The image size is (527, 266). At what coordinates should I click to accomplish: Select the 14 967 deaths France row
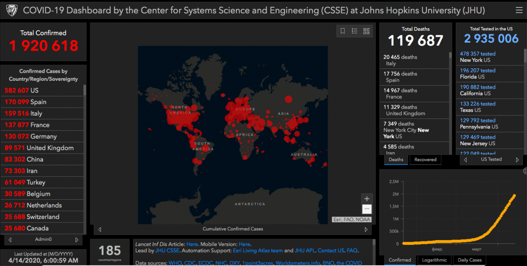tap(414, 93)
